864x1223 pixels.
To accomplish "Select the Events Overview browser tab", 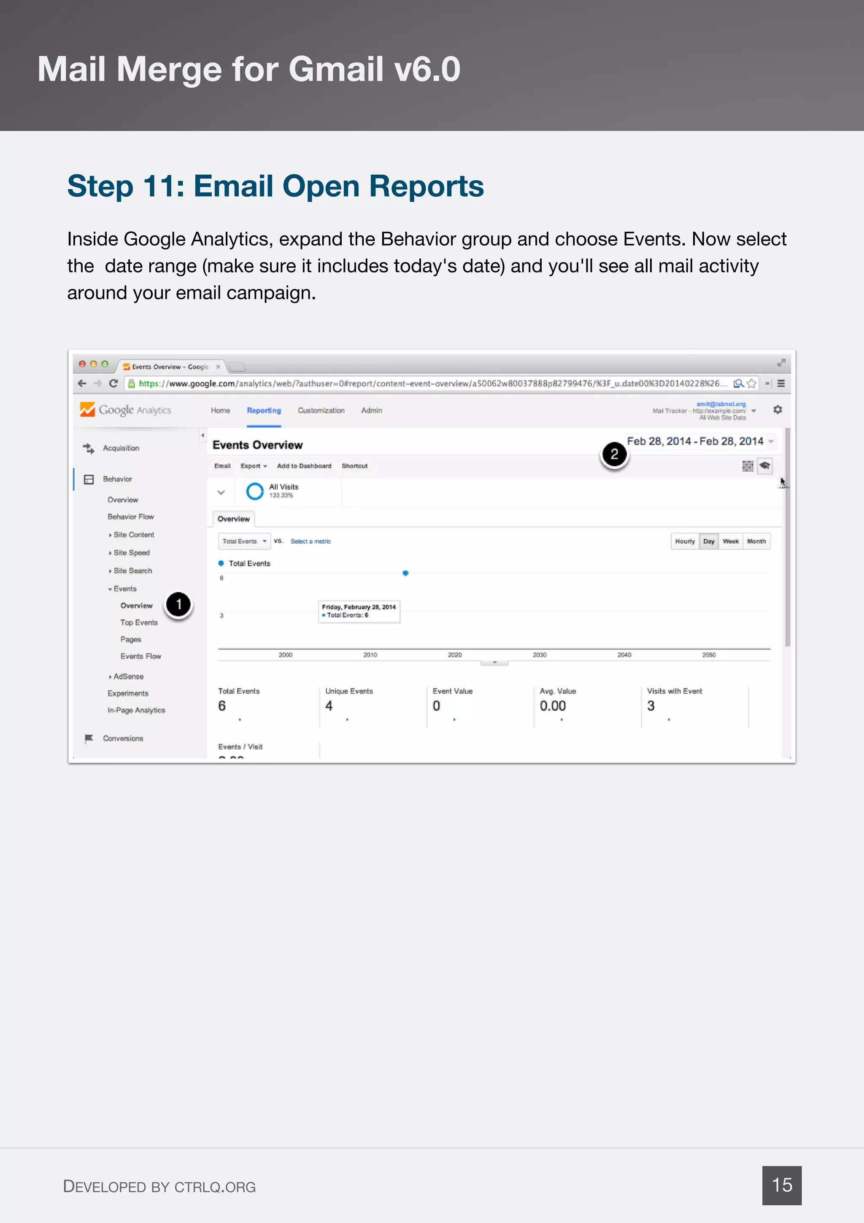I will pyautogui.click(x=170, y=366).
